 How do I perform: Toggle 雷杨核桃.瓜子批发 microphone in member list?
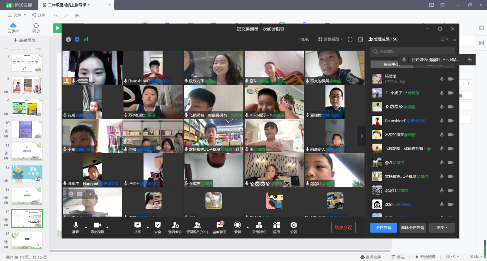442,176
